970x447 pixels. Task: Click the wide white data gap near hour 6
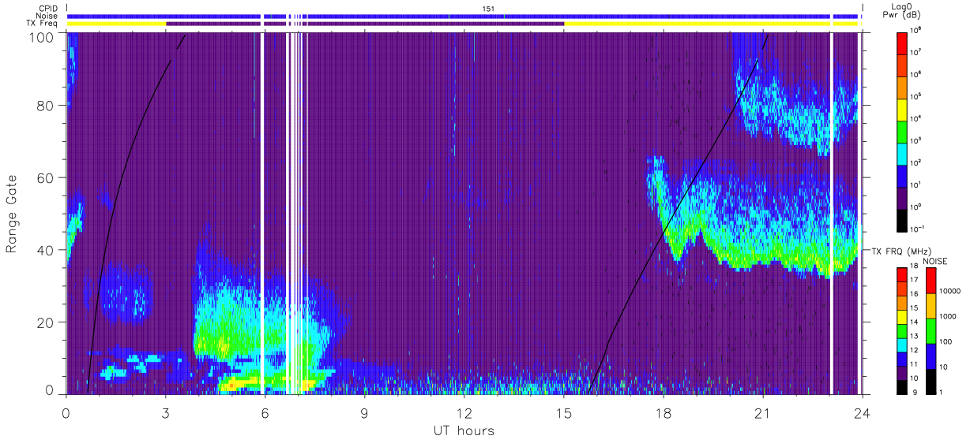pos(262,213)
